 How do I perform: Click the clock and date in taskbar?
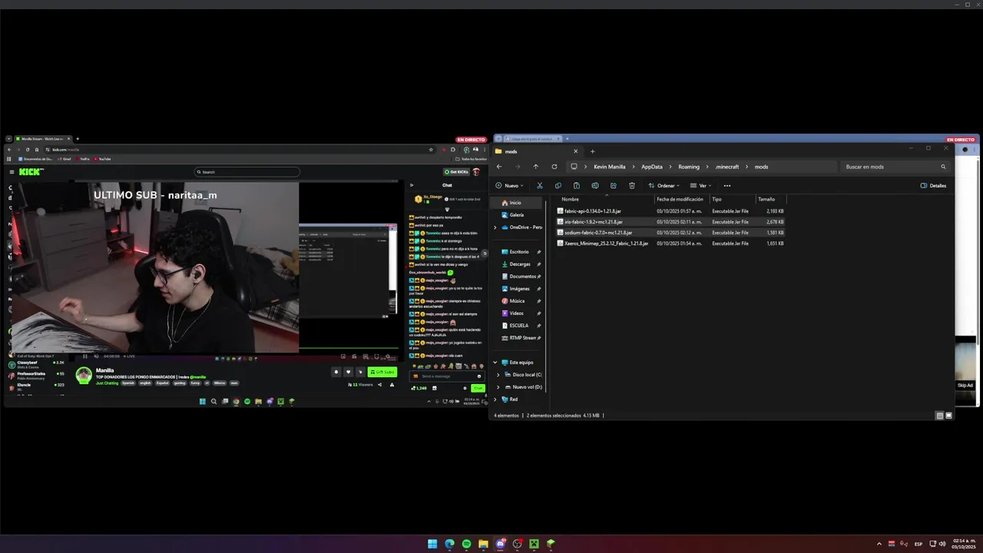click(x=963, y=544)
